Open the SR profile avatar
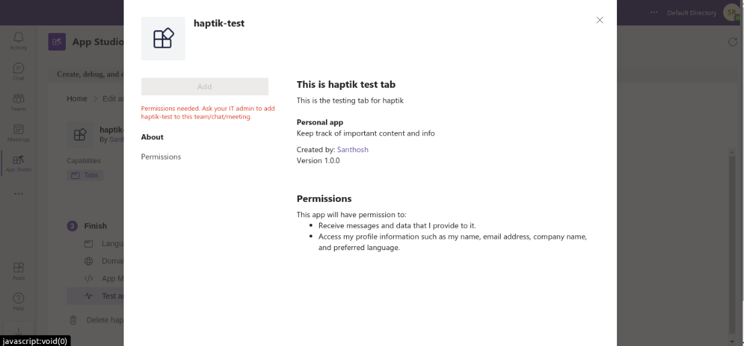The width and height of the screenshot is (744, 346). (x=732, y=12)
